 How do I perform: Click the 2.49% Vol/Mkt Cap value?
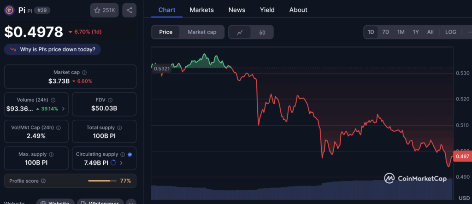pyautogui.click(x=36, y=136)
